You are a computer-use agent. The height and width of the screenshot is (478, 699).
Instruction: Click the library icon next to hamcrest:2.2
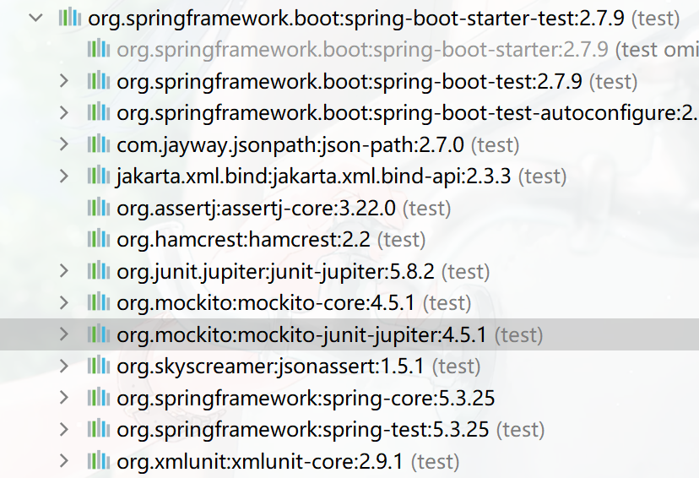(x=99, y=239)
